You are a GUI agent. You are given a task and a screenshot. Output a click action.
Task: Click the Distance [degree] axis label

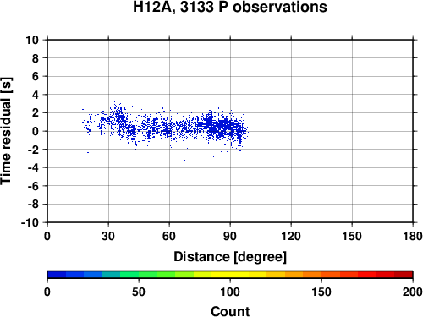(230, 257)
